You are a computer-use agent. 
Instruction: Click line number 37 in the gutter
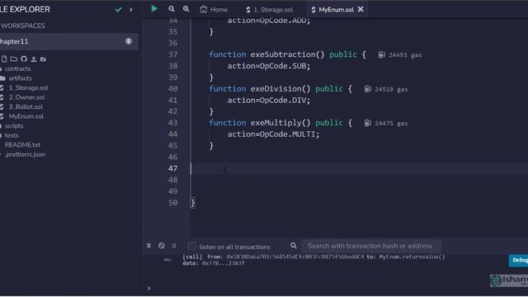pyautogui.click(x=172, y=54)
